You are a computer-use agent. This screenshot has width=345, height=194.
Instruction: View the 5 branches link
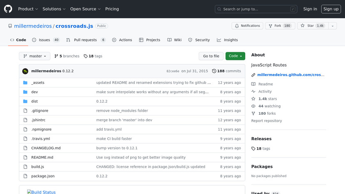tap(67, 56)
